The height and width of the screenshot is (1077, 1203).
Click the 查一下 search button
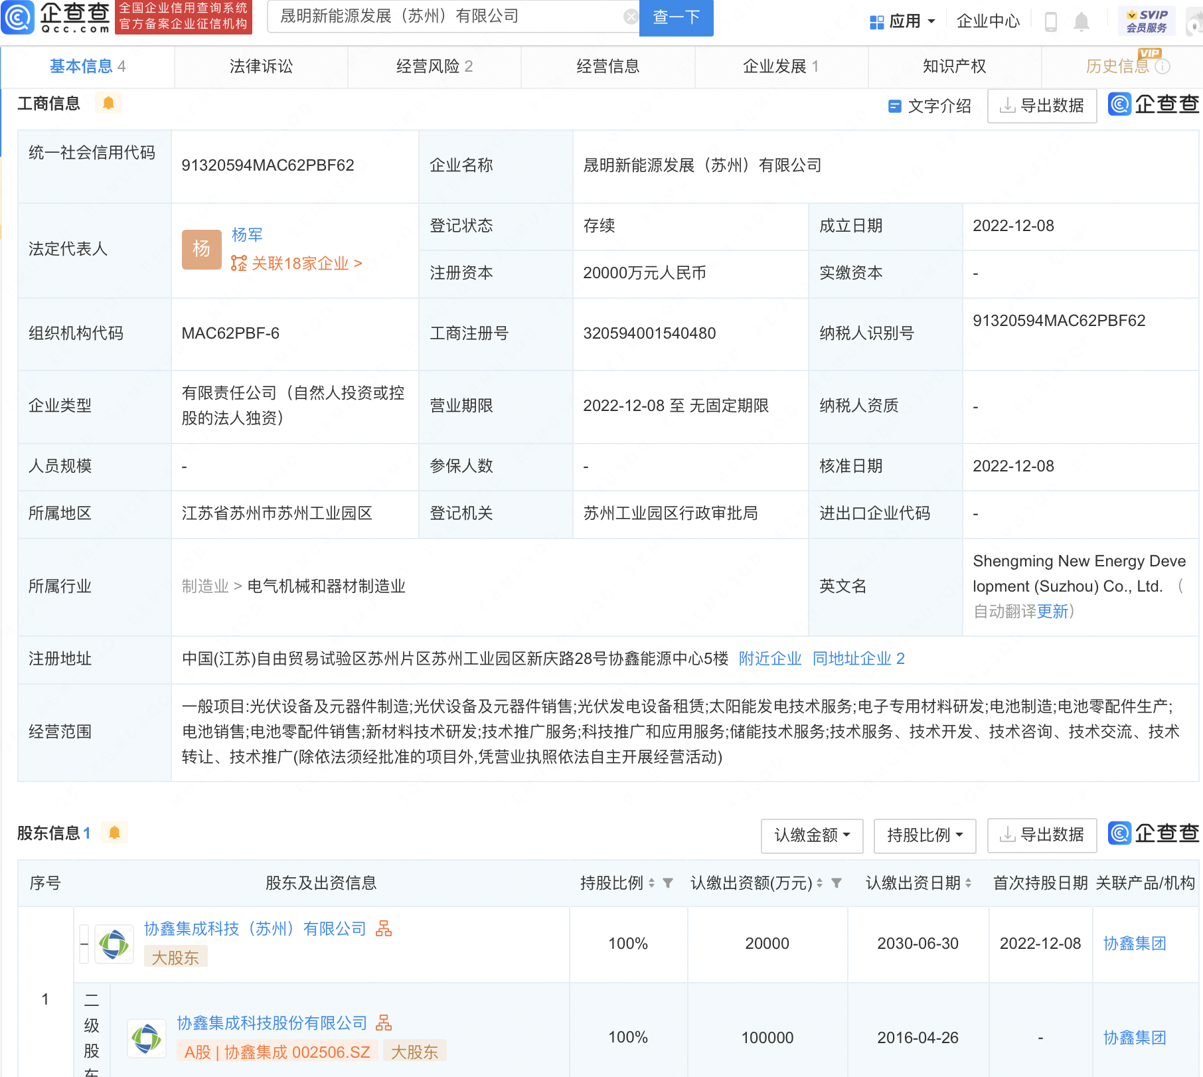pyautogui.click(x=676, y=17)
